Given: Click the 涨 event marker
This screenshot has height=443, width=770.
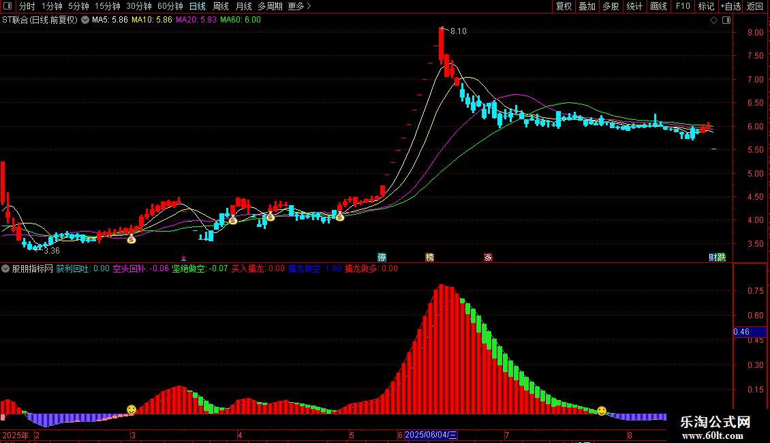Looking at the screenshot, I should pyautogui.click(x=488, y=258).
